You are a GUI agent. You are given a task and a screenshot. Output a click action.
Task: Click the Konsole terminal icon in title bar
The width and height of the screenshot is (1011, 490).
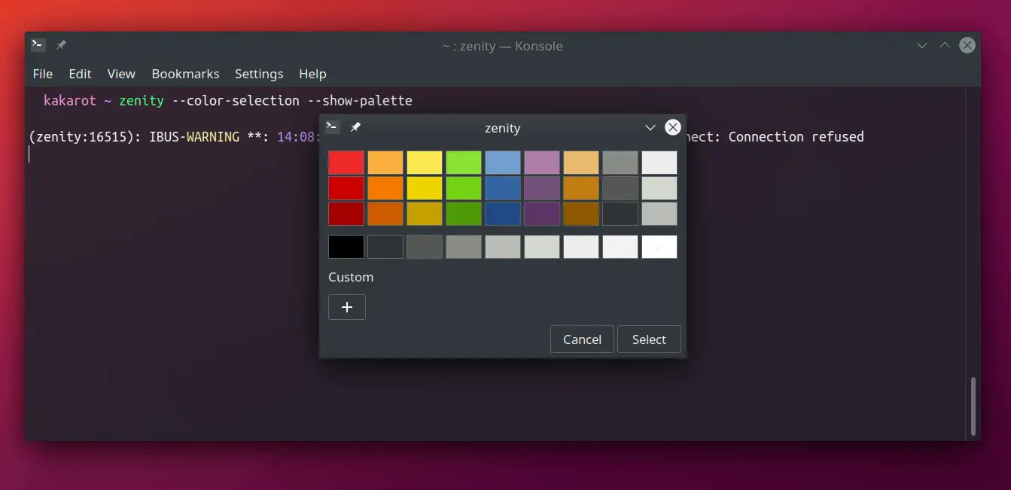38,45
